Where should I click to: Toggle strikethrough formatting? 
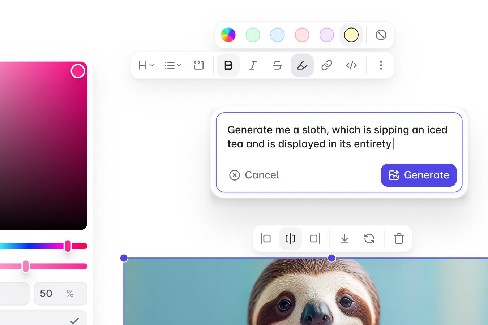click(277, 65)
